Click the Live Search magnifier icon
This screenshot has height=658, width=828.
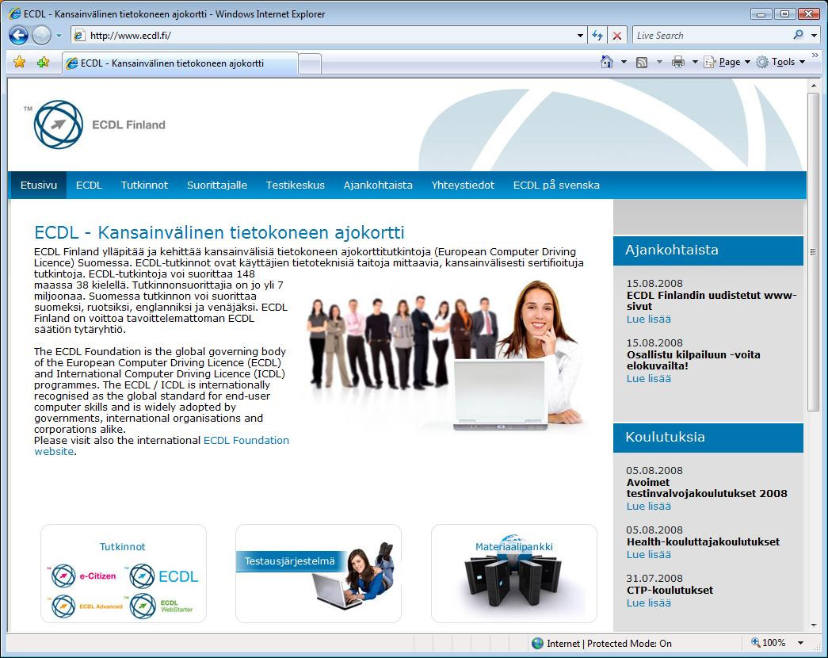pyautogui.click(x=798, y=35)
